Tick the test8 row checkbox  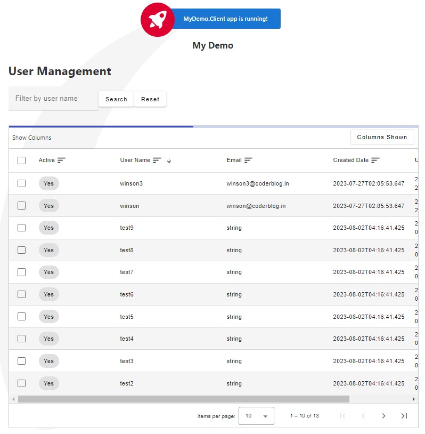click(x=21, y=250)
